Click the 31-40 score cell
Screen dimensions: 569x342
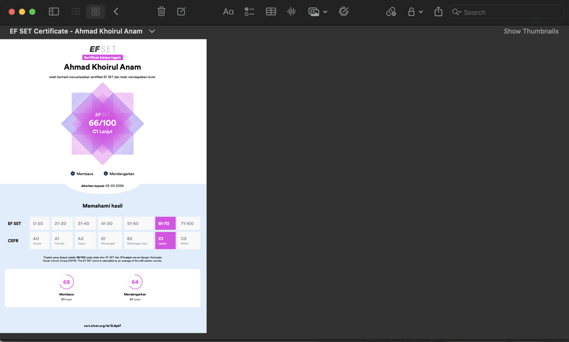click(85, 224)
